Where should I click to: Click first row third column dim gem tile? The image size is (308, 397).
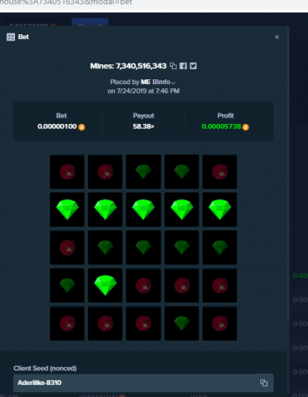coord(144,172)
